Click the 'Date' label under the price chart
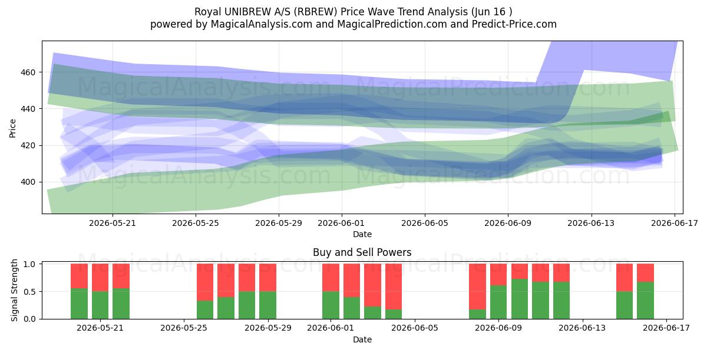 (x=362, y=234)
